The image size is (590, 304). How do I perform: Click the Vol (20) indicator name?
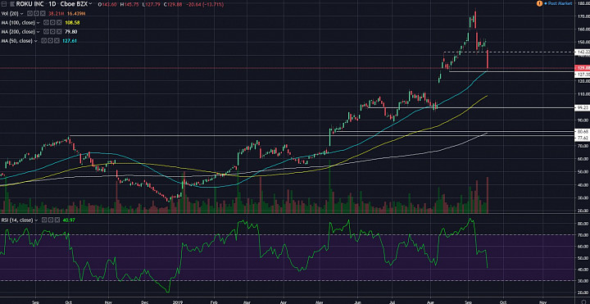[10, 13]
